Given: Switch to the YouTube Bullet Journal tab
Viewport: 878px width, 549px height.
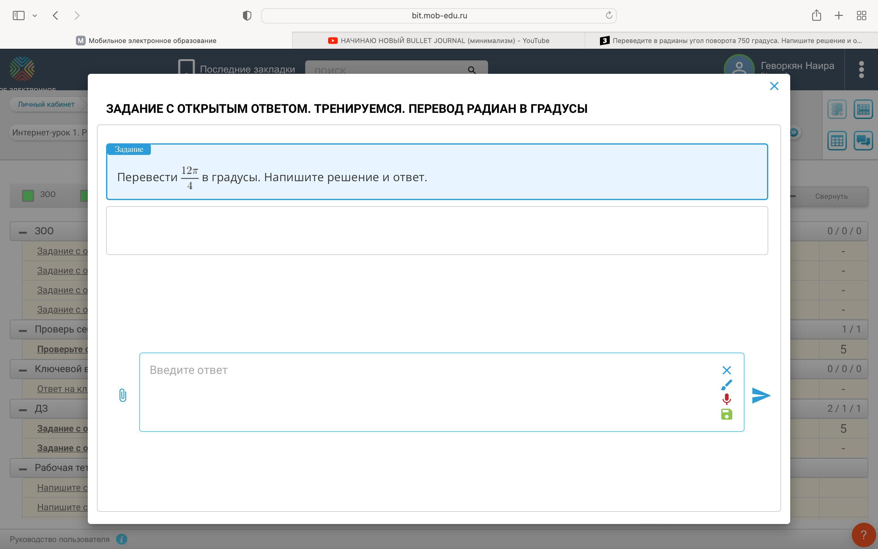Looking at the screenshot, I should [438, 41].
